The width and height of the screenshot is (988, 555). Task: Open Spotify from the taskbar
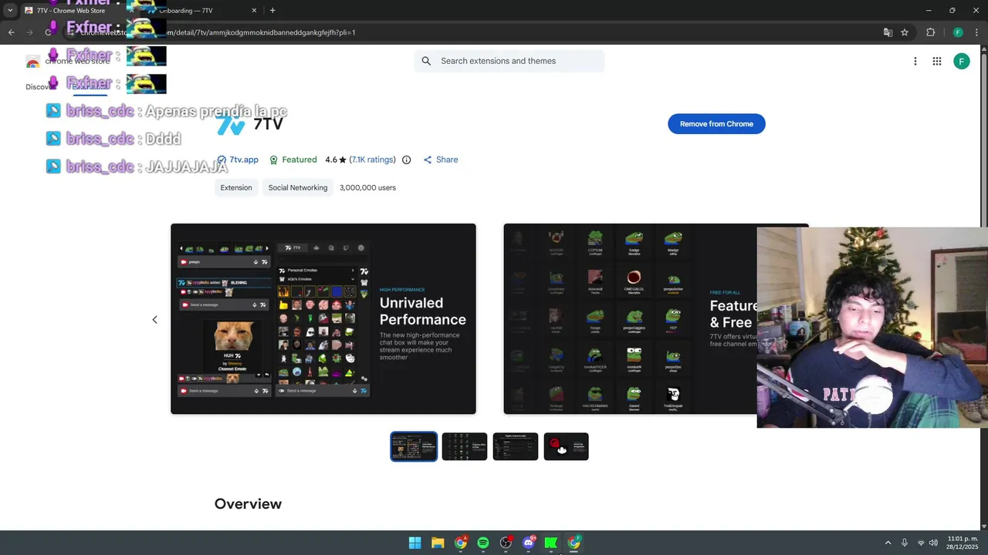click(x=483, y=543)
